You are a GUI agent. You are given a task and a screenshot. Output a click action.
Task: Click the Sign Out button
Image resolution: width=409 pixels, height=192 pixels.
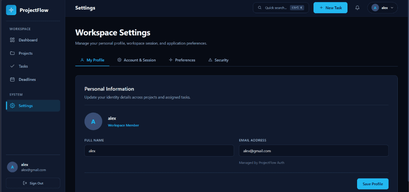(33, 183)
